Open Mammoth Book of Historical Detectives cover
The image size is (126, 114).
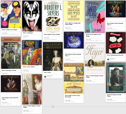coord(74,79)
